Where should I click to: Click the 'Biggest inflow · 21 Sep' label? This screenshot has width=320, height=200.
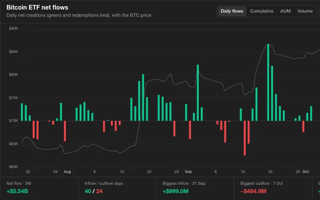coord(184,183)
